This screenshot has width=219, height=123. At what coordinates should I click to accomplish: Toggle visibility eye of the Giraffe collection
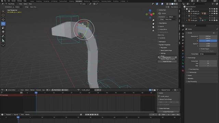click(x=212, y=9)
